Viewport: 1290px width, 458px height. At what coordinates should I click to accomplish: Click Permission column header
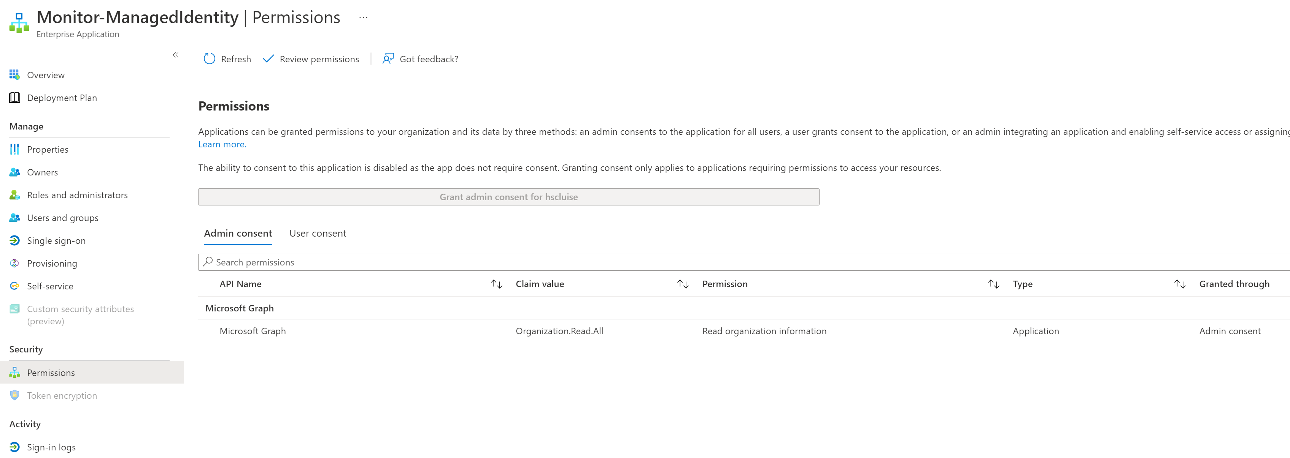(x=724, y=284)
